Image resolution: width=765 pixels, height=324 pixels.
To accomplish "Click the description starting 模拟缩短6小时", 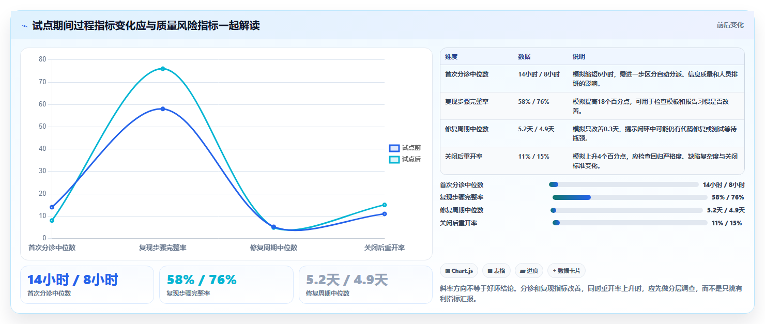I will pyautogui.click(x=655, y=79).
